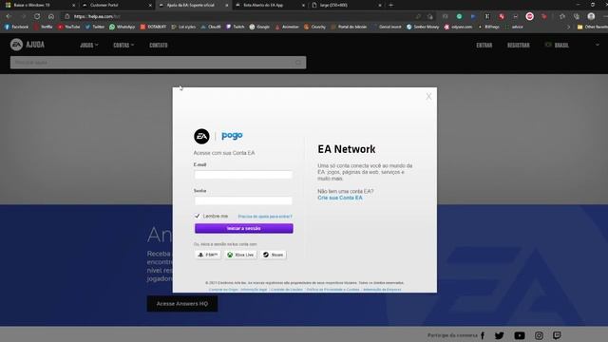Click the browser profile avatar

[x=591, y=16]
